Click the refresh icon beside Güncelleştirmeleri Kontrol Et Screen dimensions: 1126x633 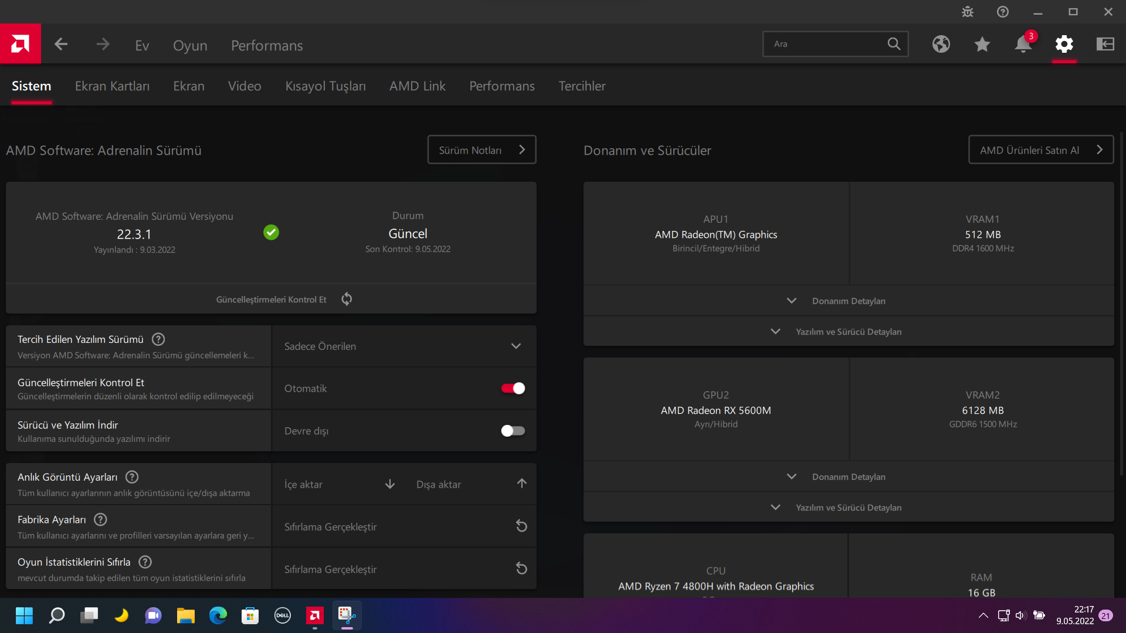click(x=347, y=299)
